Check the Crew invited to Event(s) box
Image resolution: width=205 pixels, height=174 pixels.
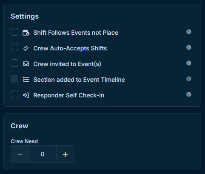[x=14, y=63]
